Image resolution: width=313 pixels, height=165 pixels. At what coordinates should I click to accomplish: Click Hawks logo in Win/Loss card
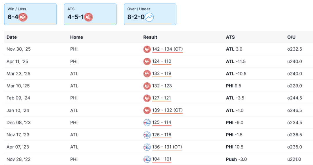click(x=23, y=17)
